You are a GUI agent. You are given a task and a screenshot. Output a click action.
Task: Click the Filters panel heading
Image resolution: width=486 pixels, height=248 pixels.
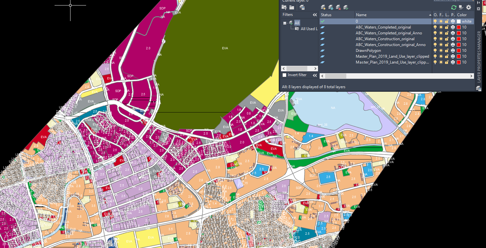pos(288,15)
